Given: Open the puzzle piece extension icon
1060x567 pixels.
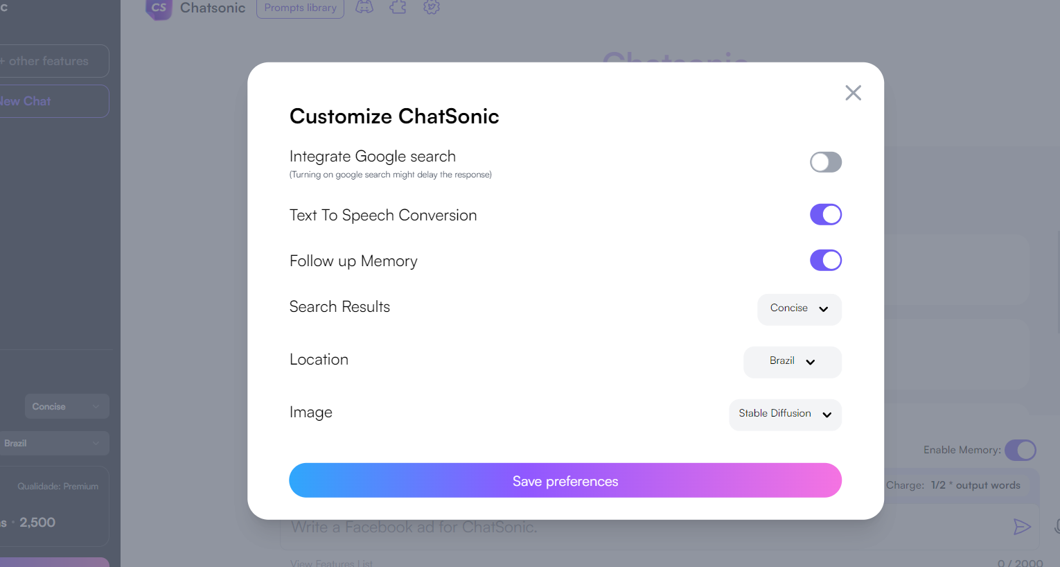Looking at the screenshot, I should pos(398,7).
